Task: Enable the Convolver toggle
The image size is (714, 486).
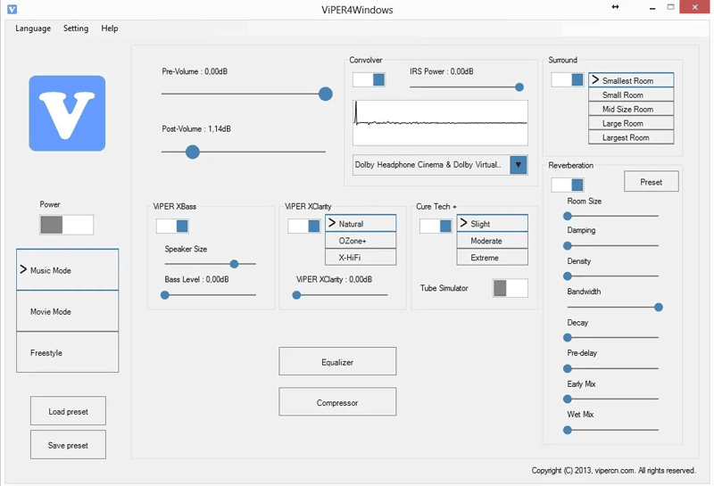Action: click(x=369, y=80)
